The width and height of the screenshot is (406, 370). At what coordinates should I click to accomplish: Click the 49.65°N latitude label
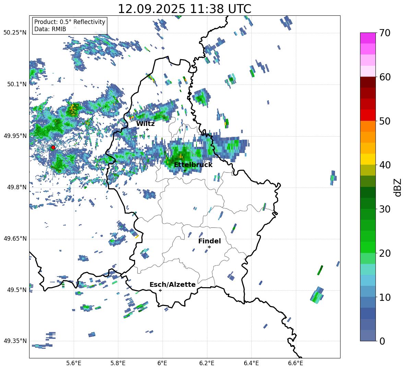pyautogui.click(x=15, y=239)
